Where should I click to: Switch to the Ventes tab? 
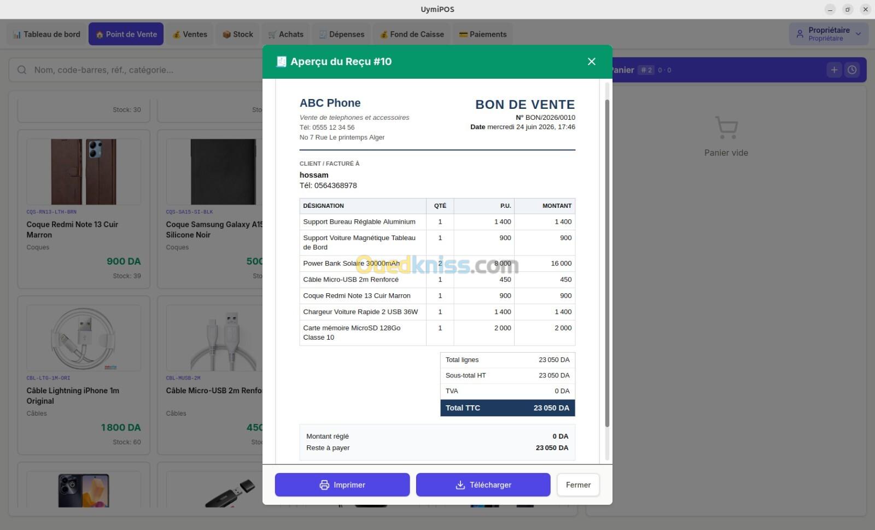190,34
